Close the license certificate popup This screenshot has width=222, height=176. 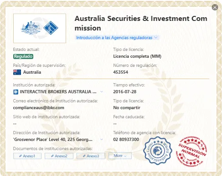pyautogui.click(x=215, y=7)
